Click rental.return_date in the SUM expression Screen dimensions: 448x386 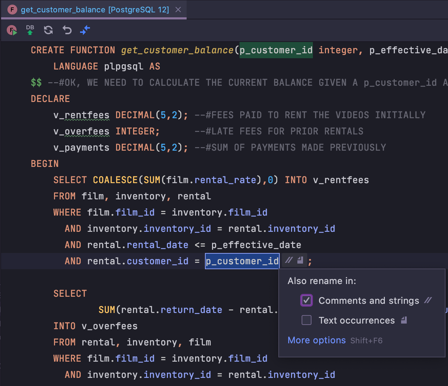[172, 310]
